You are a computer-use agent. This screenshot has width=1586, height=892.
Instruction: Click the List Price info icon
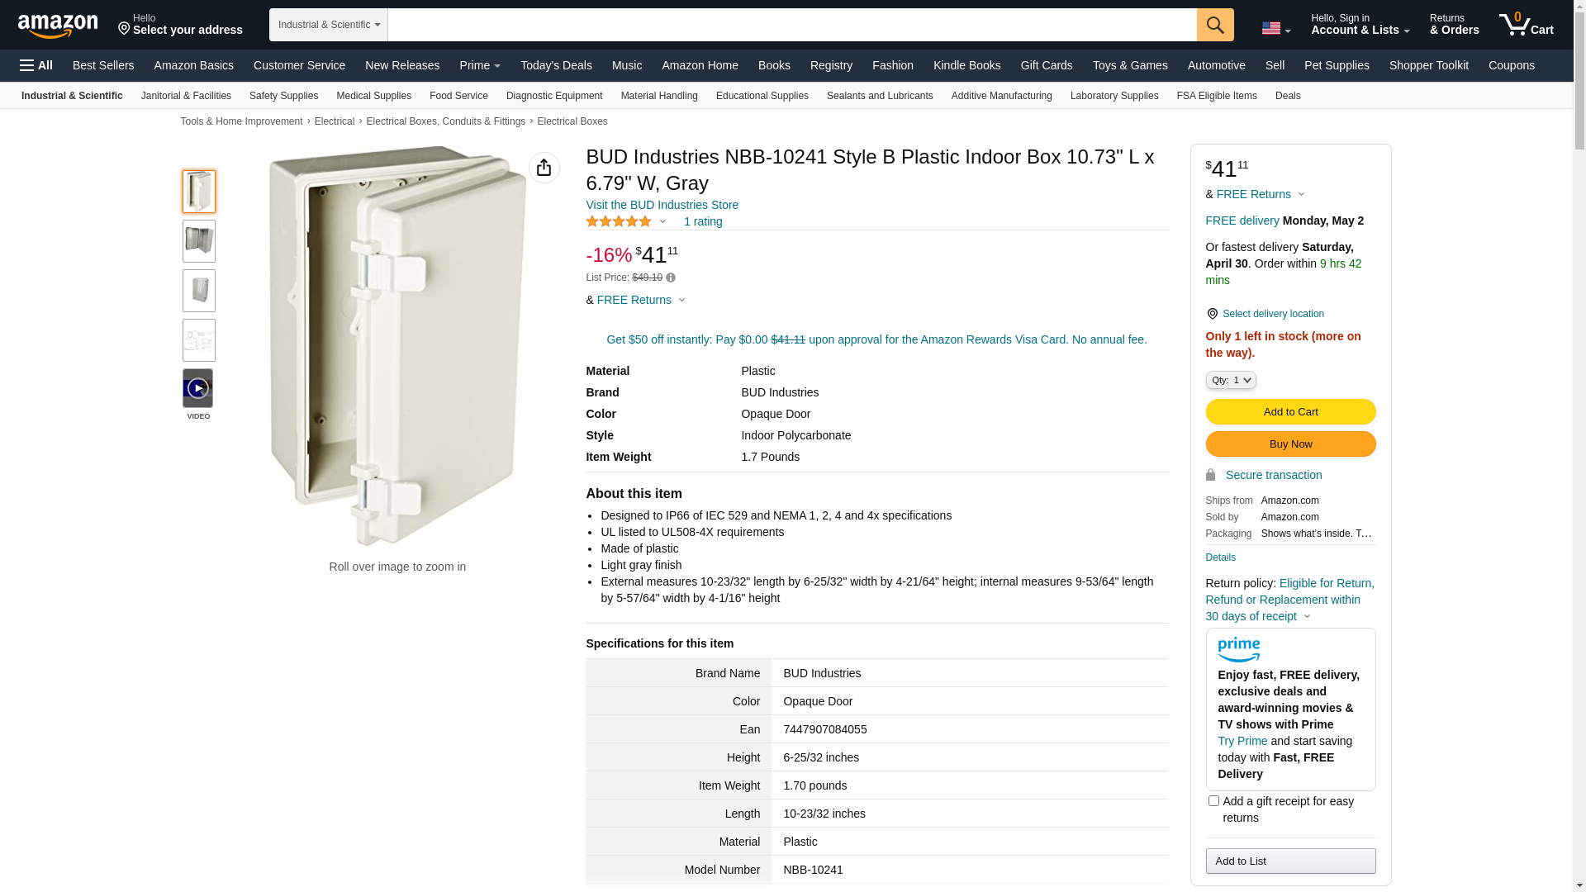coord(671,278)
